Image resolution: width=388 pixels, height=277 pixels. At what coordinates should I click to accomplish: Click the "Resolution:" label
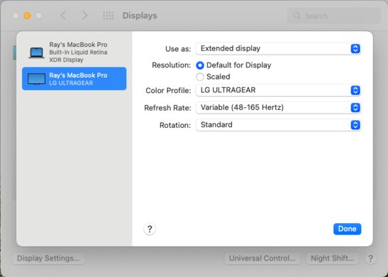tap(172, 65)
